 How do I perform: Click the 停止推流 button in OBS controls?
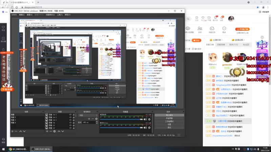tap(169, 115)
